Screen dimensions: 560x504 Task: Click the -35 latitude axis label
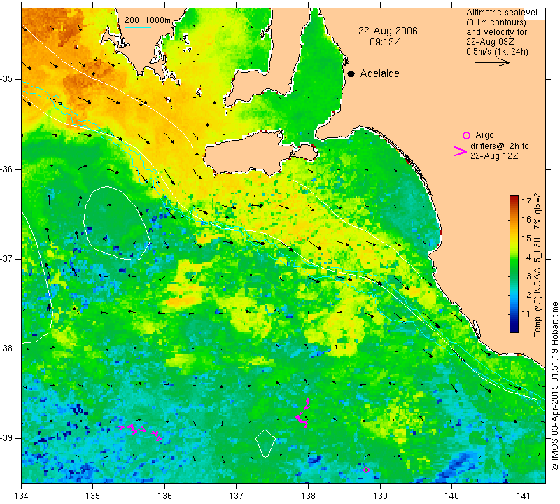tap(8, 79)
